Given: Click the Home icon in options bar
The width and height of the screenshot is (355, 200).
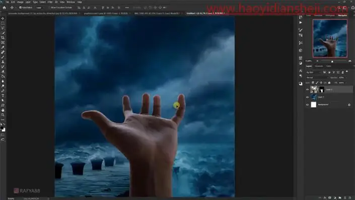Looking at the screenshot, I should (x=4, y=8).
